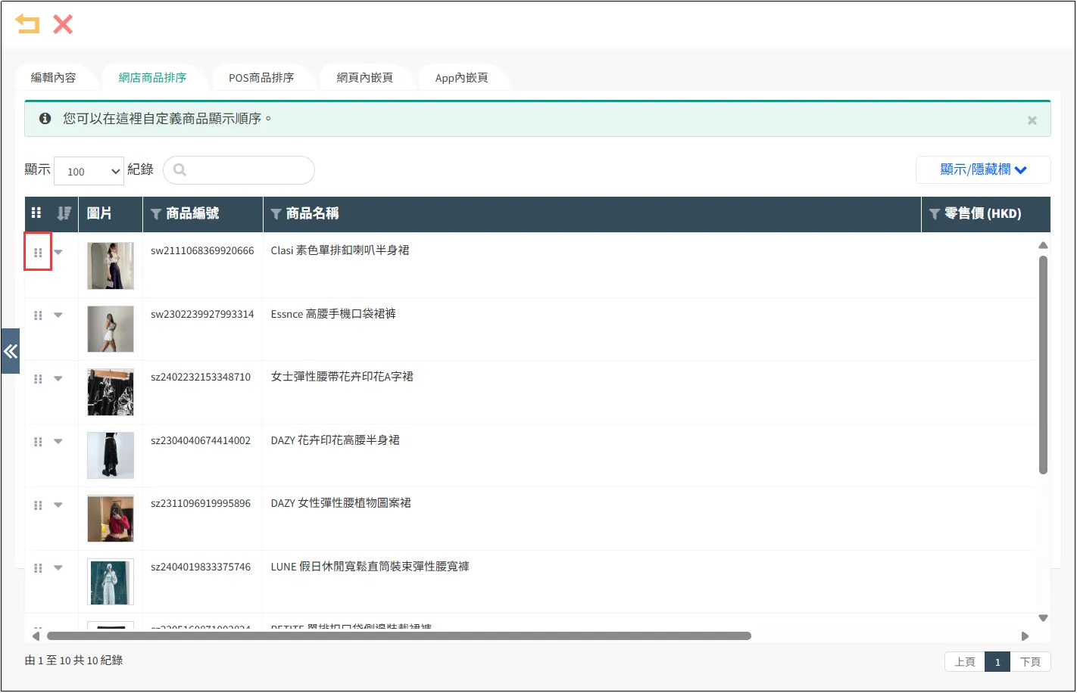Open the 網頁內嵌頁 tab
The height and width of the screenshot is (693, 1077).
364,78
